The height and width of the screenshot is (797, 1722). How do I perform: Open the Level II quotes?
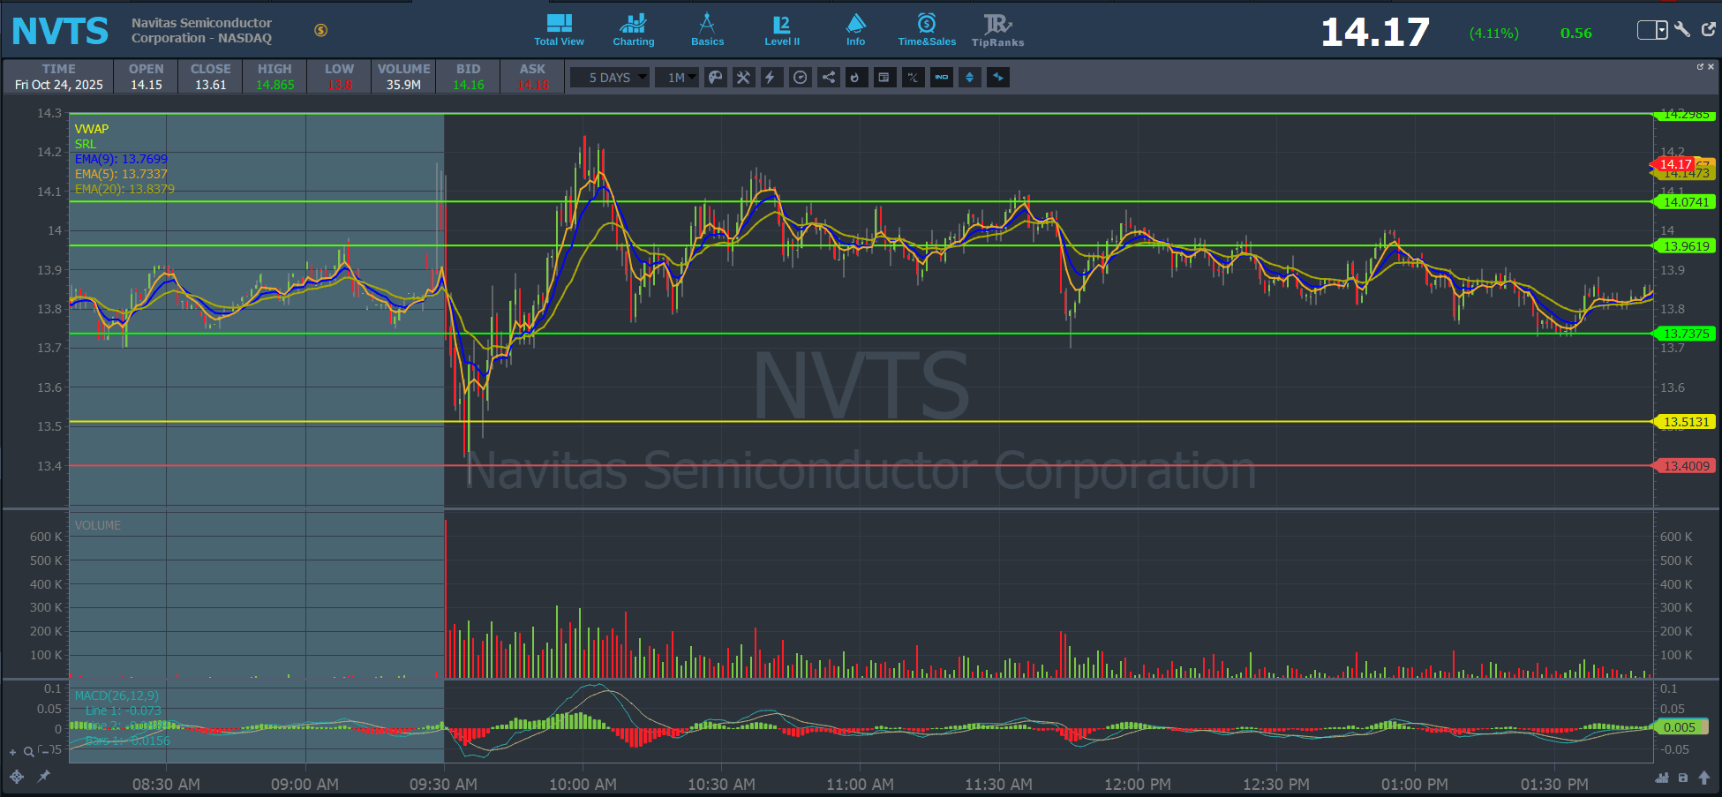tap(782, 30)
